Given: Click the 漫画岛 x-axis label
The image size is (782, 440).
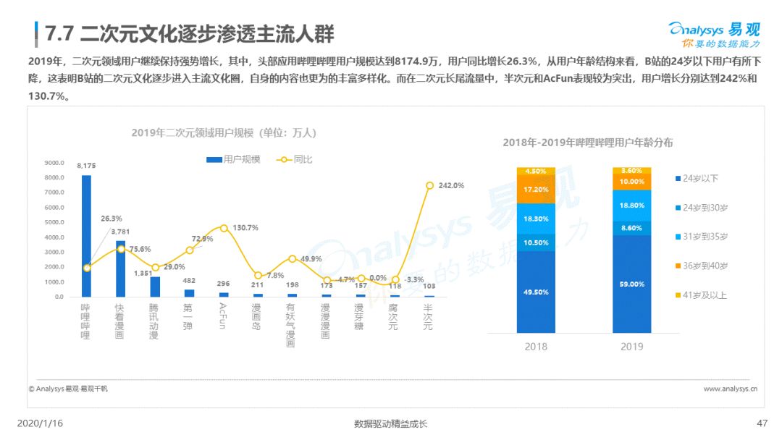Looking at the screenshot, I should [256, 317].
